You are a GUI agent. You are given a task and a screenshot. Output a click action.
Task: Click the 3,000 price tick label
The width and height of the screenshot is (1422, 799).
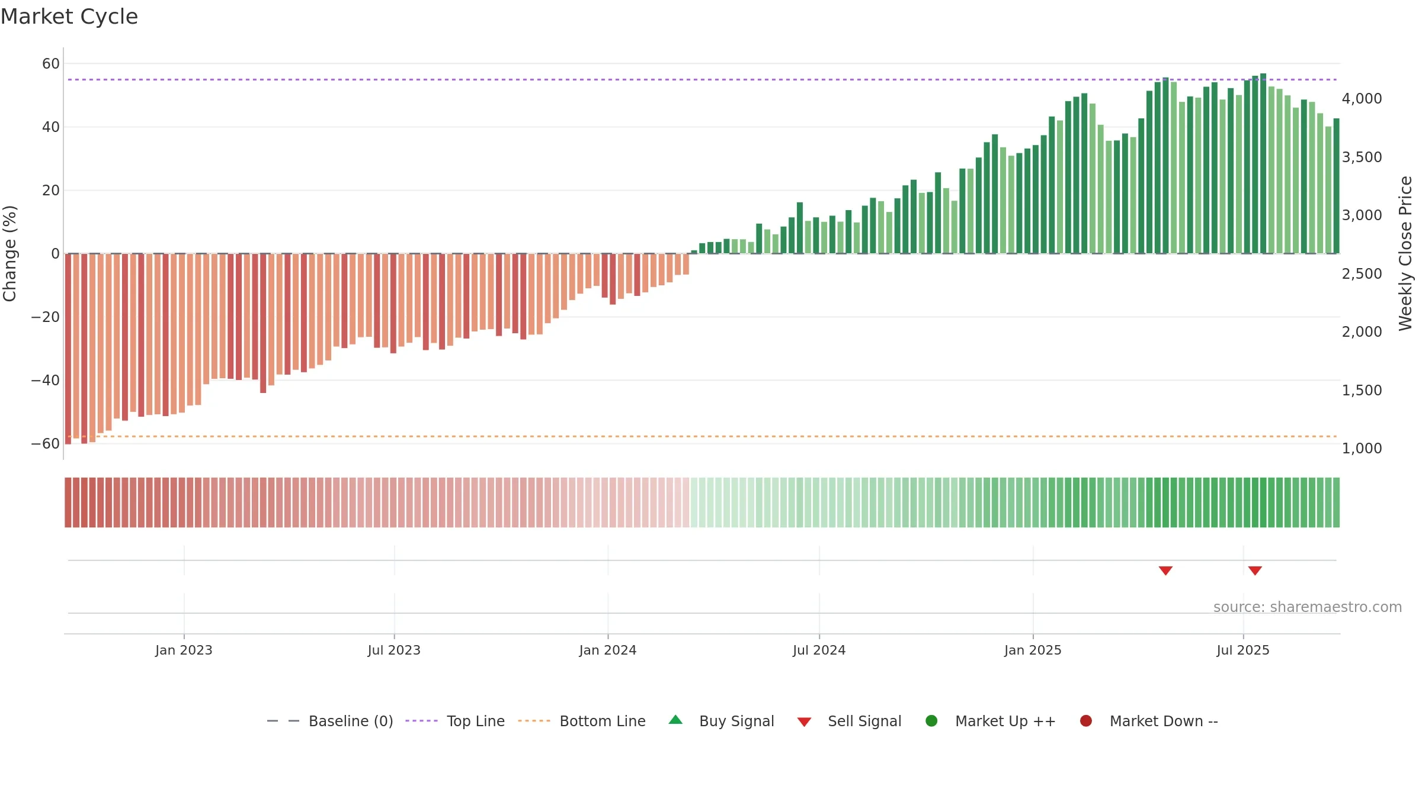point(1362,215)
